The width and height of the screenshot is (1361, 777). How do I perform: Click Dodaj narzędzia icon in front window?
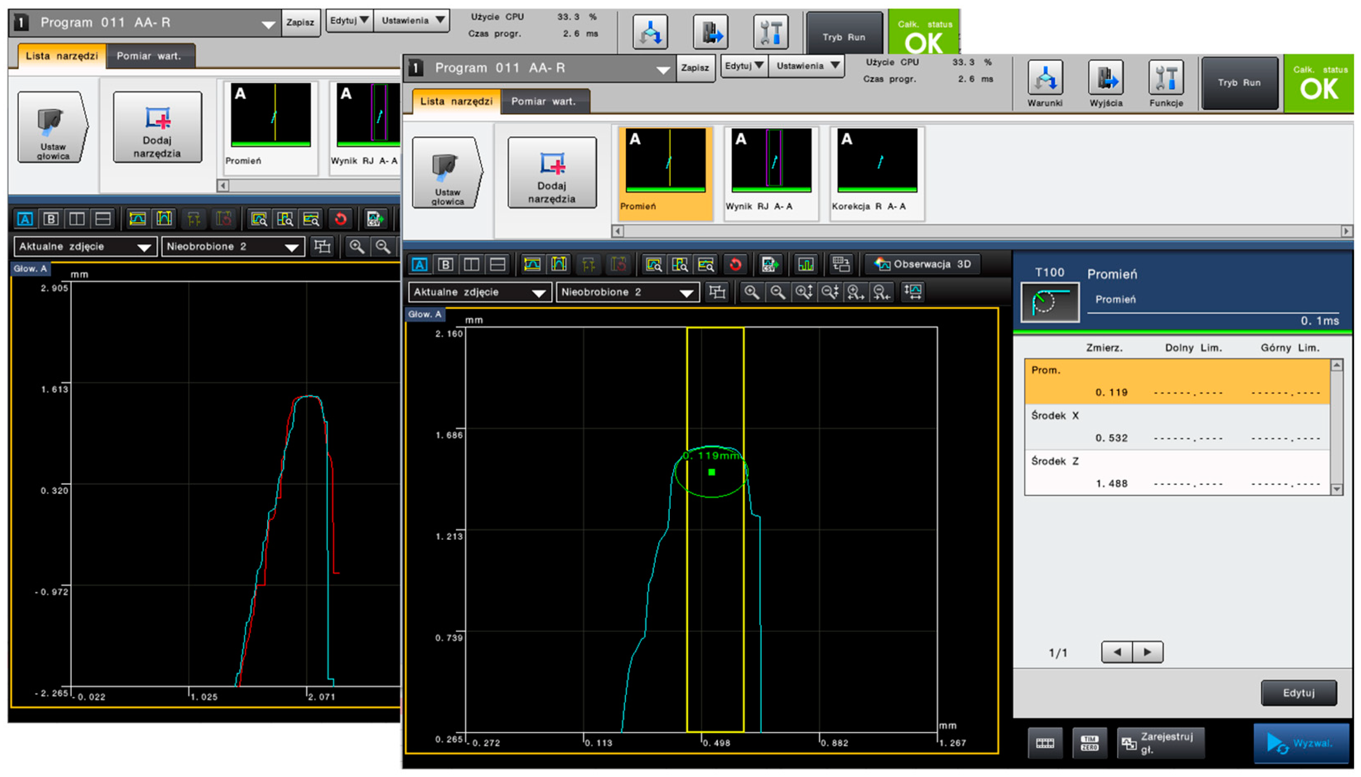pyautogui.click(x=552, y=172)
